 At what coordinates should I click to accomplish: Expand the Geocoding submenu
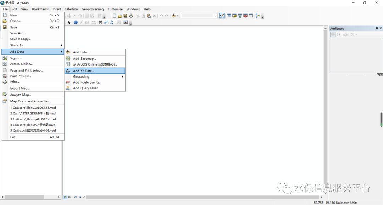pos(95,76)
